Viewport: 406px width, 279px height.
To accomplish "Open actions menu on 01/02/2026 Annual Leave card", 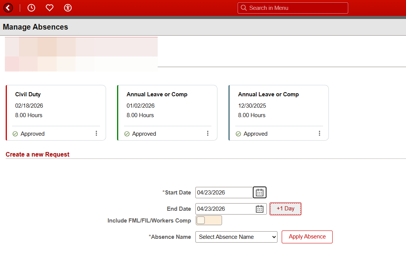I will point(208,133).
